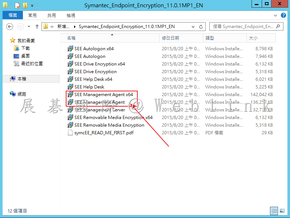Click the New folder icon in title bar

coord(25,5)
